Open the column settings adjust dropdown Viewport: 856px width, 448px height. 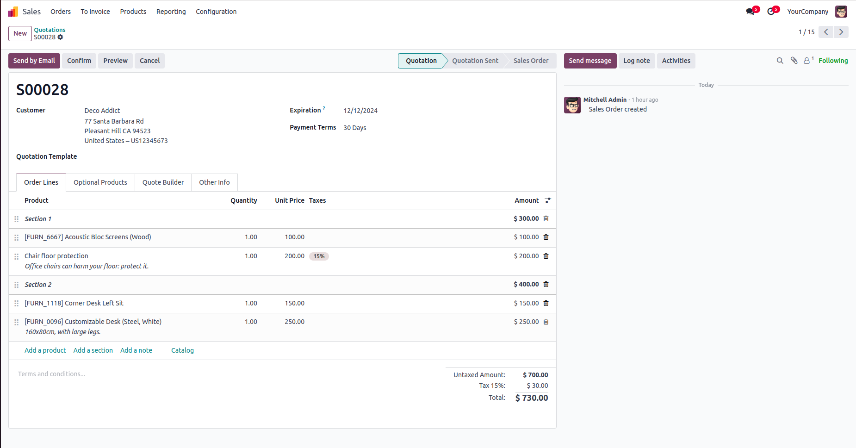pyautogui.click(x=548, y=200)
